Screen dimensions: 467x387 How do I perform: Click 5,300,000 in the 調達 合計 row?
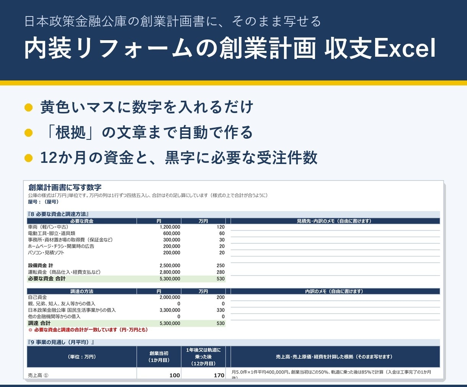point(170,323)
